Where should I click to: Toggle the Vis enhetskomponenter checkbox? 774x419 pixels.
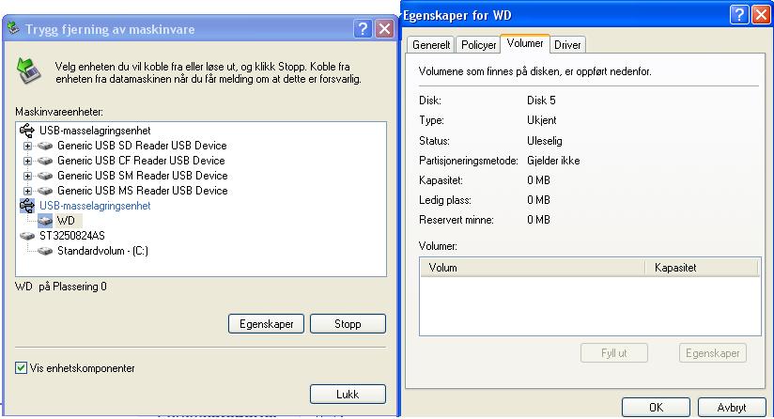[x=21, y=367]
